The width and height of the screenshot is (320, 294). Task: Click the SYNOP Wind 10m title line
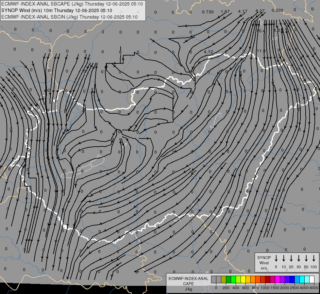coord(57,10)
